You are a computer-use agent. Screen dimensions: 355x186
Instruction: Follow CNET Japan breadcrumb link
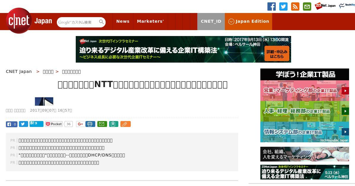[19, 71]
